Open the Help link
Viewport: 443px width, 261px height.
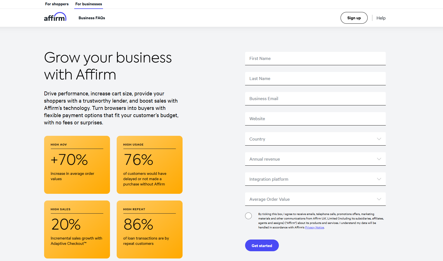point(381,18)
